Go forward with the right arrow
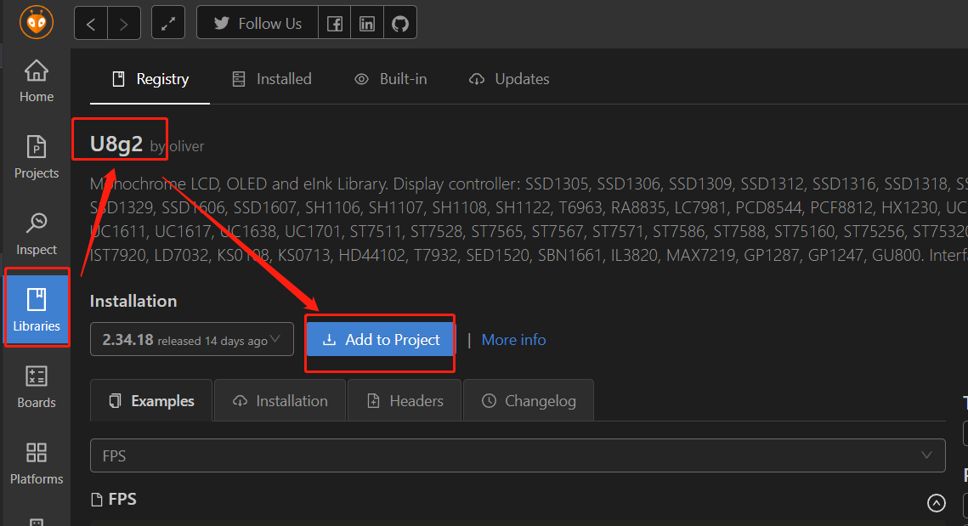This screenshot has height=526, width=968. (124, 24)
